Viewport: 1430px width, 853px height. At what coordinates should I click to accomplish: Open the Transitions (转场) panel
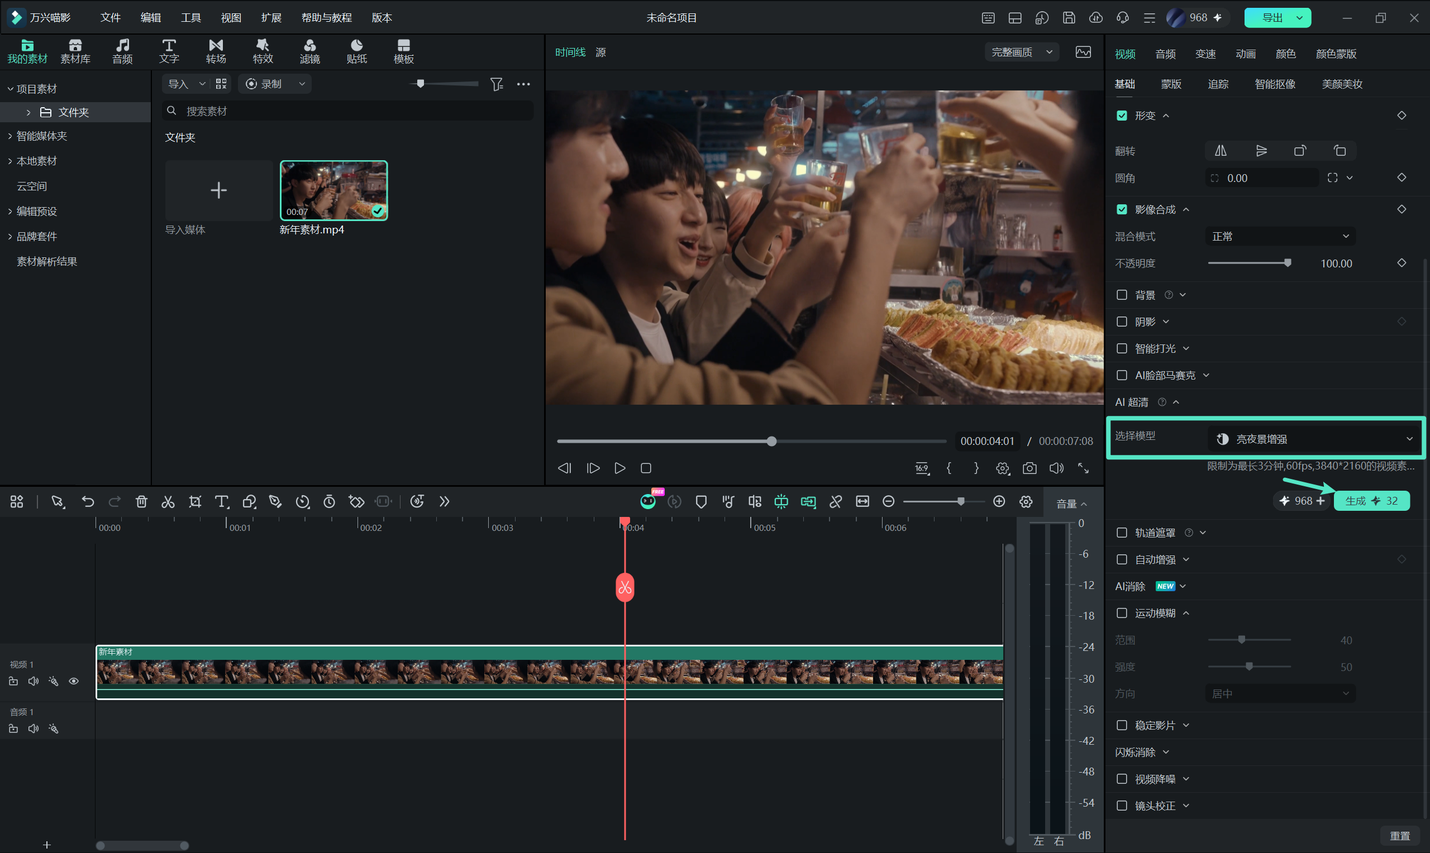click(x=216, y=51)
